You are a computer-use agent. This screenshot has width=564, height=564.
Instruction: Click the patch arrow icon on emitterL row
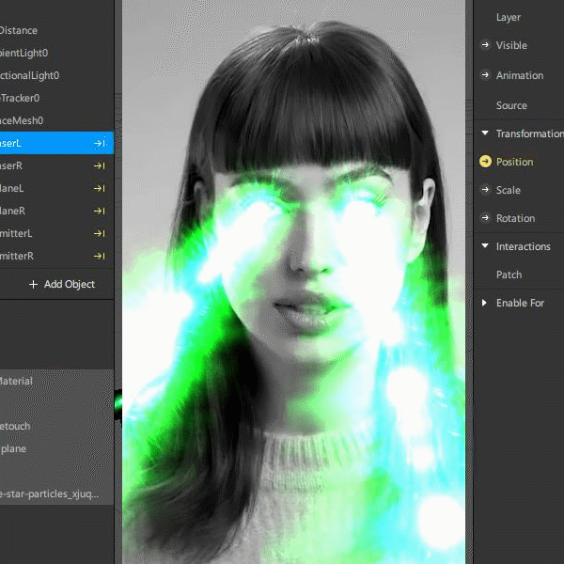click(x=100, y=233)
